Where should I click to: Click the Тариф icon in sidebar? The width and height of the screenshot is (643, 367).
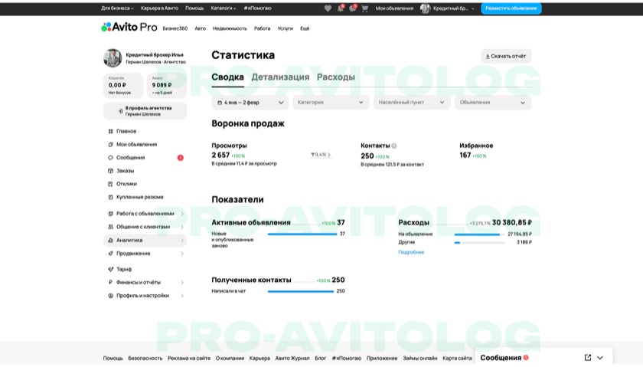[x=110, y=269]
